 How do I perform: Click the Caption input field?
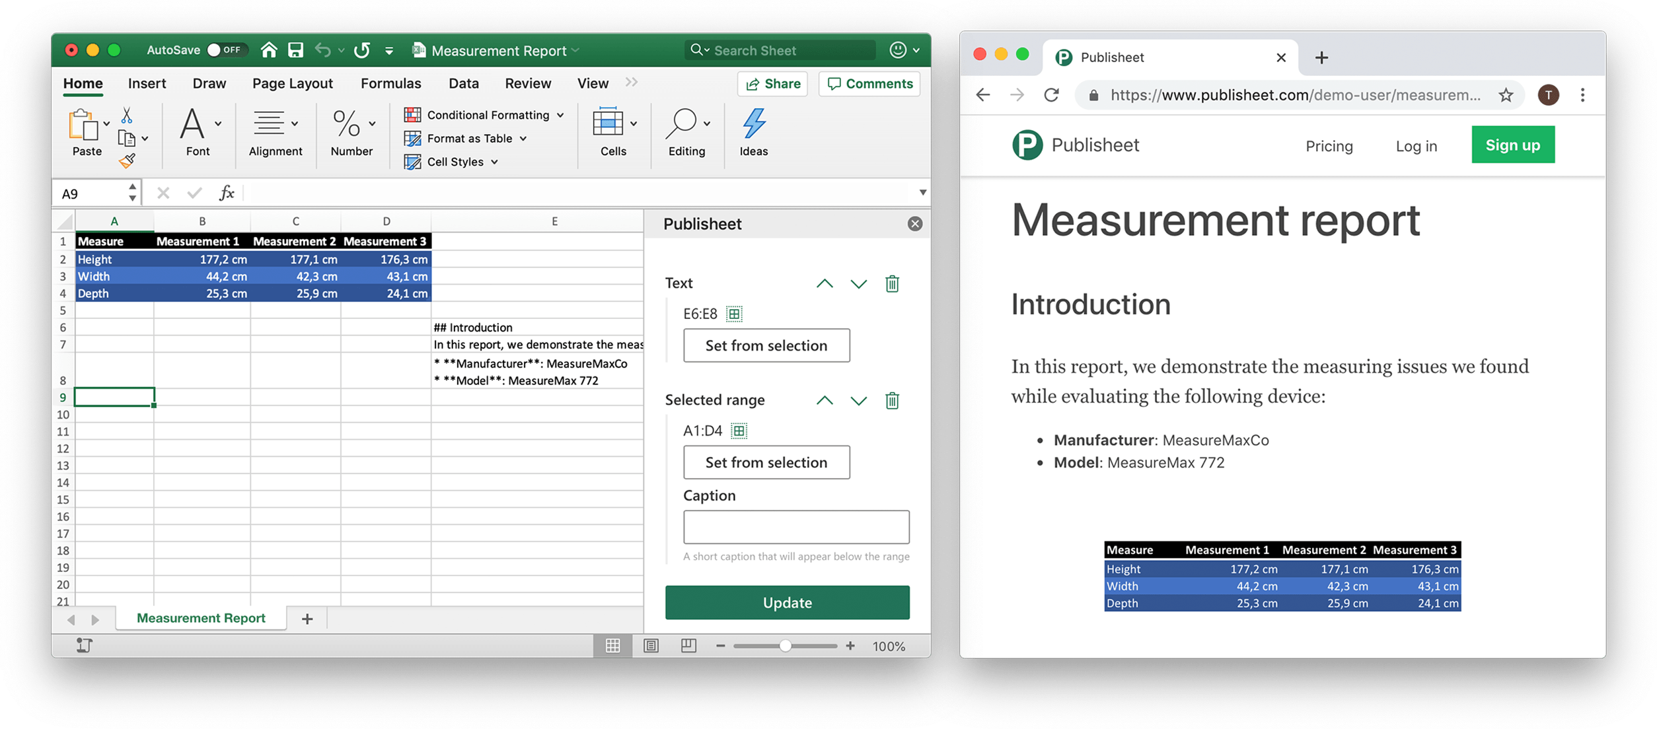click(x=796, y=527)
